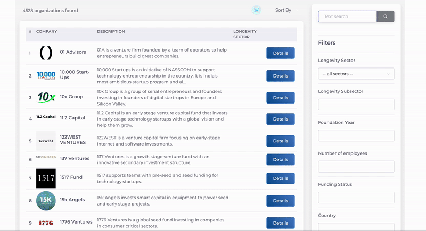Click the 1517 Fund logo
The image size is (426, 231).
[46, 178]
